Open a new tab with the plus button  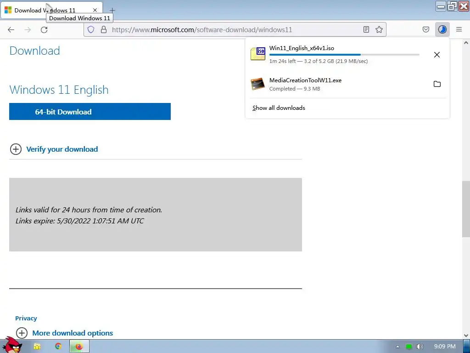point(112,10)
